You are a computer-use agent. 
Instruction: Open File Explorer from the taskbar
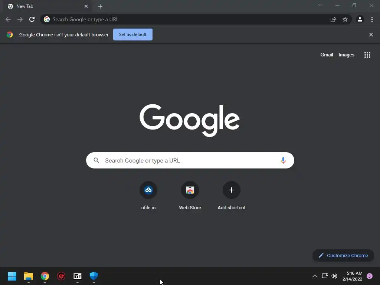pos(28,276)
